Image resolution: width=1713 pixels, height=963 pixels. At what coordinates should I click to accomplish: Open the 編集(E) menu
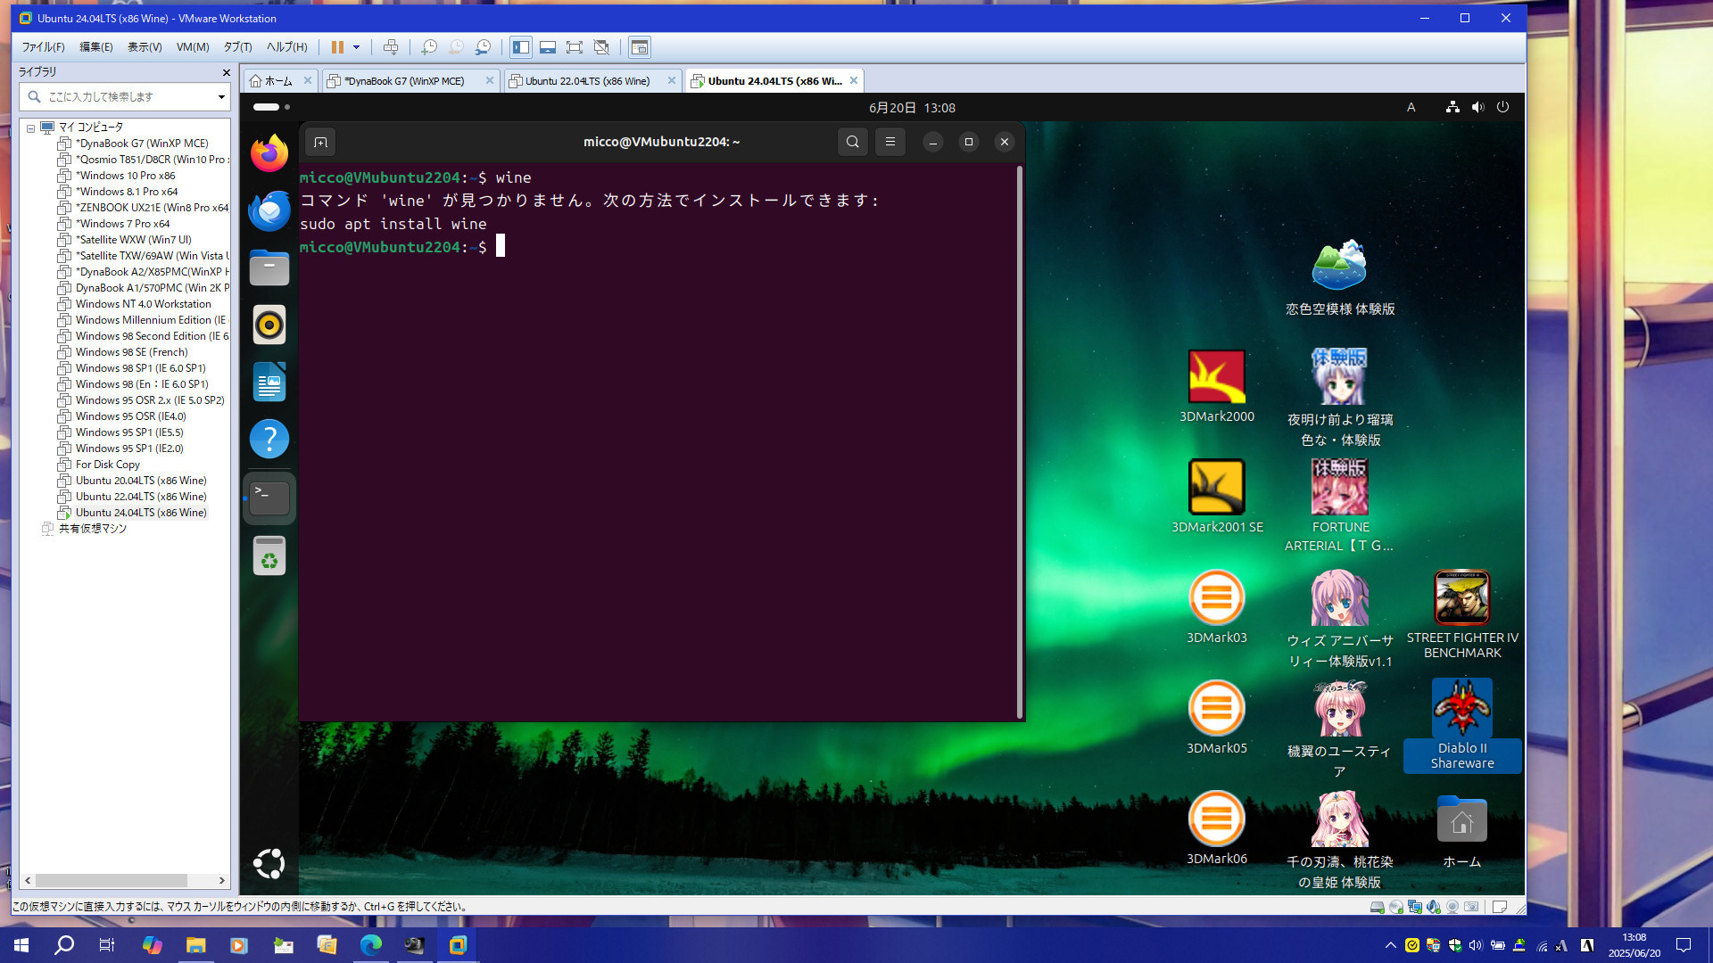tap(95, 47)
